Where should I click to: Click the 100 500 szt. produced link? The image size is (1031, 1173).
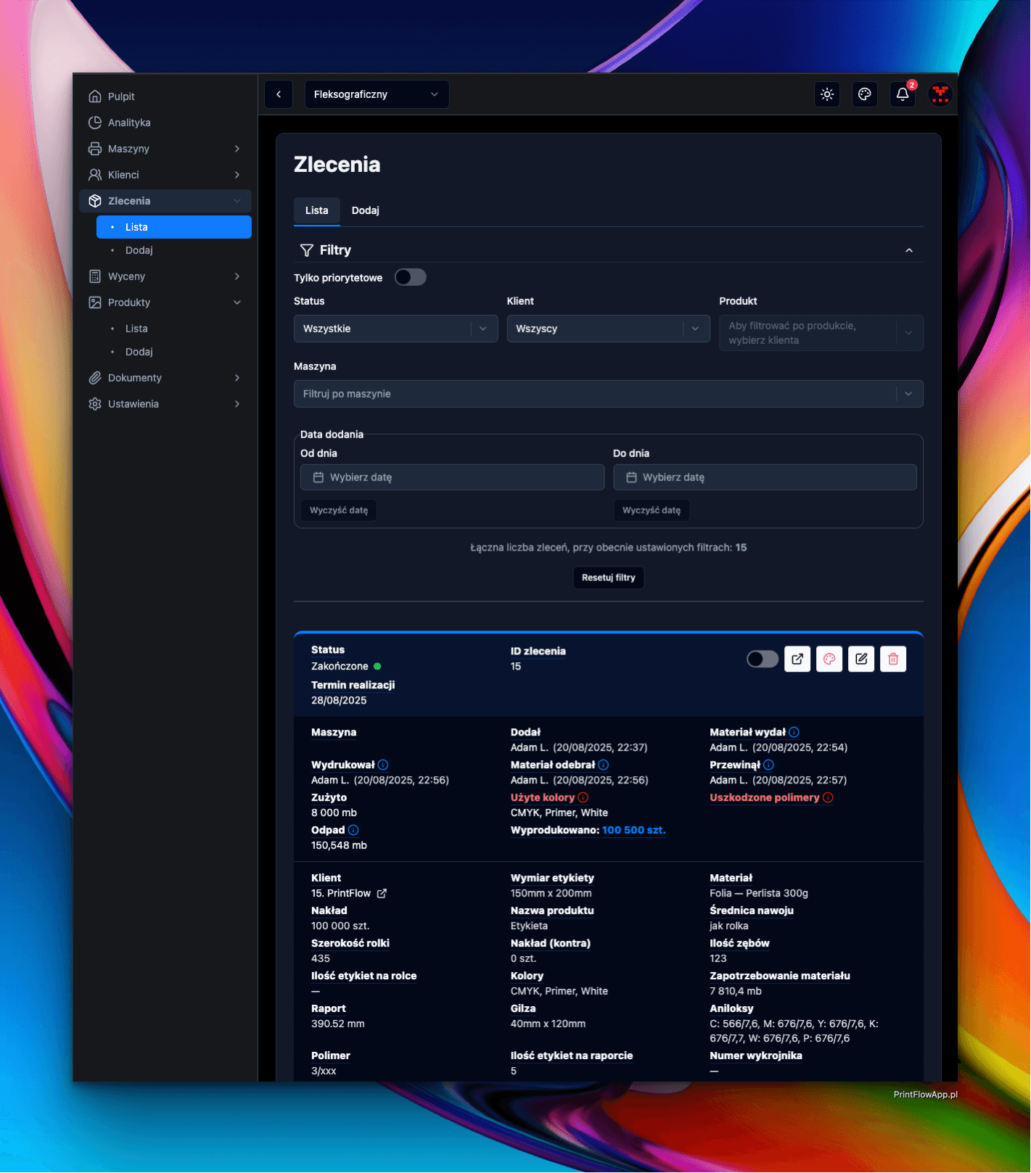click(633, 830)
